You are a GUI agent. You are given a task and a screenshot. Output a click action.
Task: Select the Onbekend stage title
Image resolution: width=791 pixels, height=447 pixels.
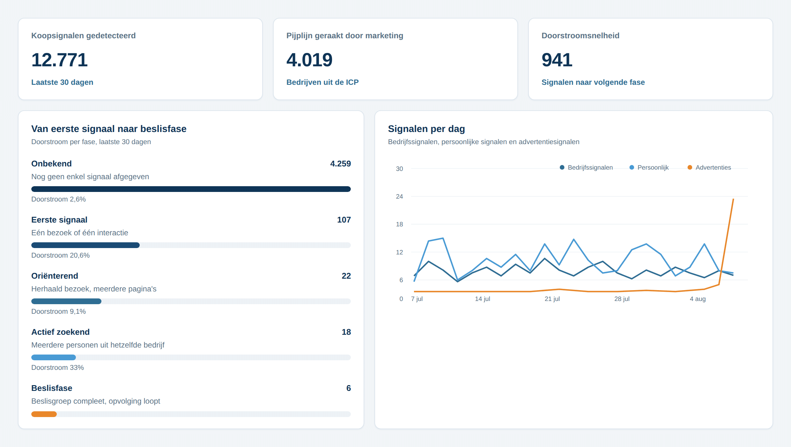pos(51,164)
